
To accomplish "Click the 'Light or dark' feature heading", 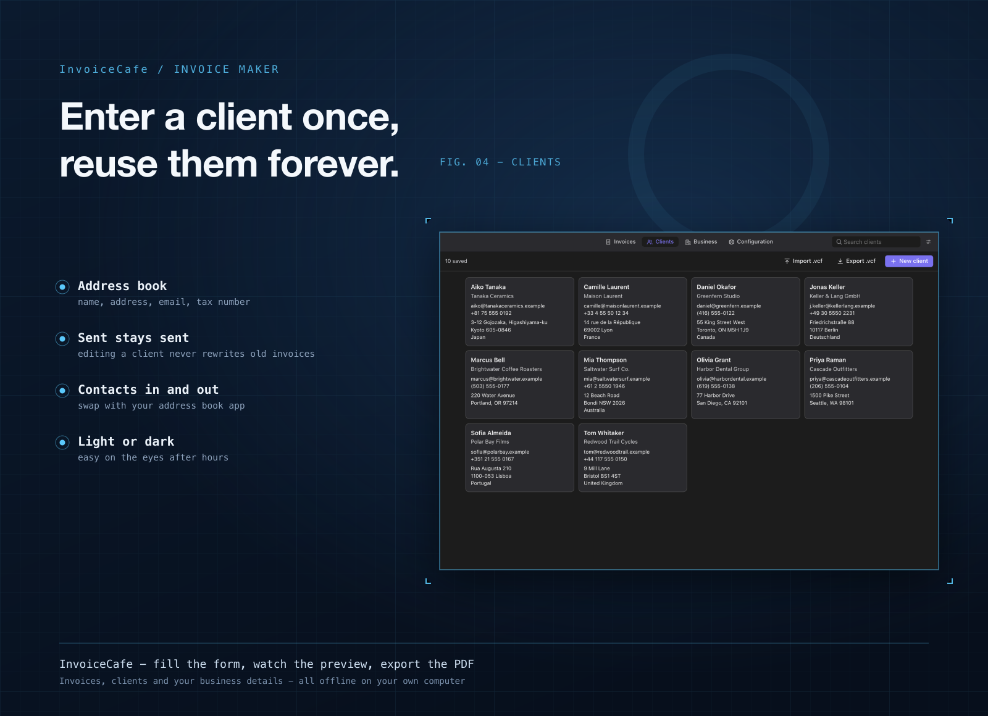I will [x=126, y=441].
